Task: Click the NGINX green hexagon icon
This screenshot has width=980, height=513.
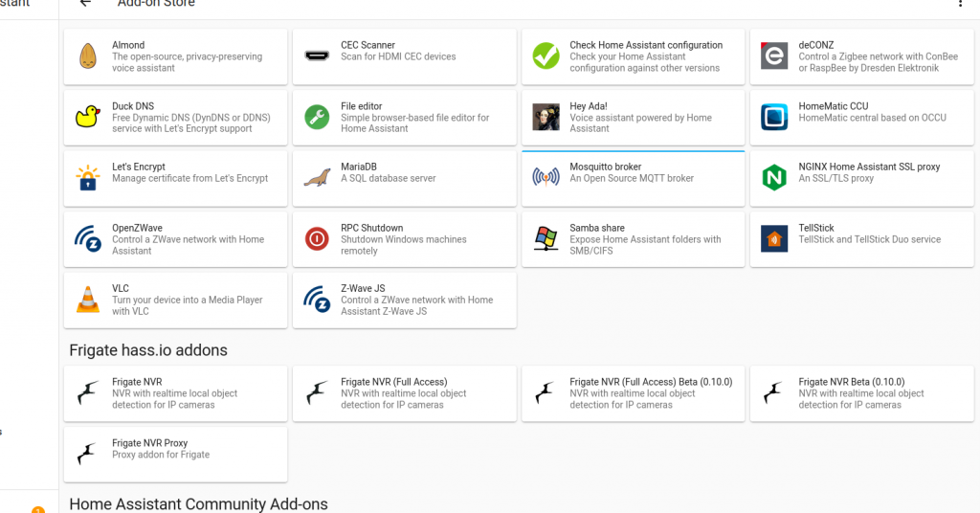Action: pyautogui.click(x=774, y=178)
